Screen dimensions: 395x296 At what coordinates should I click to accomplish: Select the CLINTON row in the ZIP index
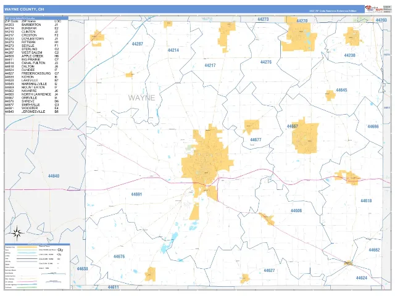point(31,32)
